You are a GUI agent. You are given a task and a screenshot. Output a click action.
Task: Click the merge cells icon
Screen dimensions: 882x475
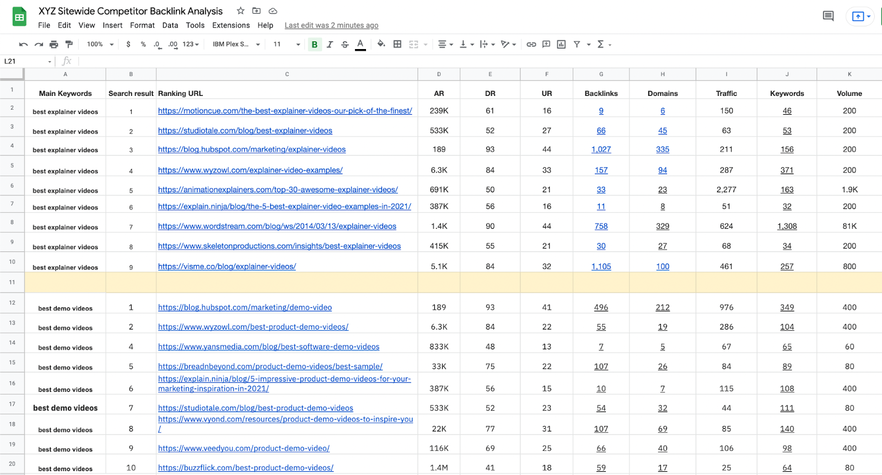413,44
